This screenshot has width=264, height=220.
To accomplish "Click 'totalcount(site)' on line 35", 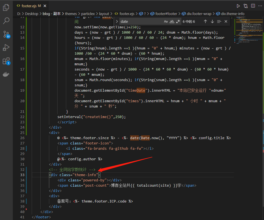I will point(154,185).
